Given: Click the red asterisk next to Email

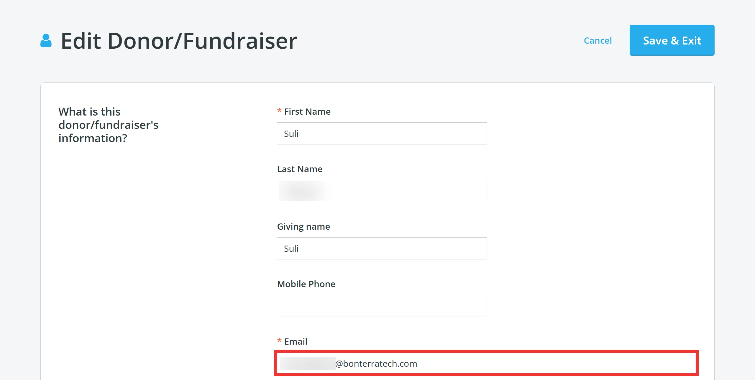Looking at the screenshot, I should 279,341.
